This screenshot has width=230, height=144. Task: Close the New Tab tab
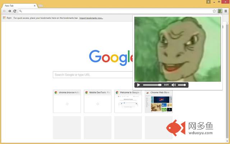point(34,6)
